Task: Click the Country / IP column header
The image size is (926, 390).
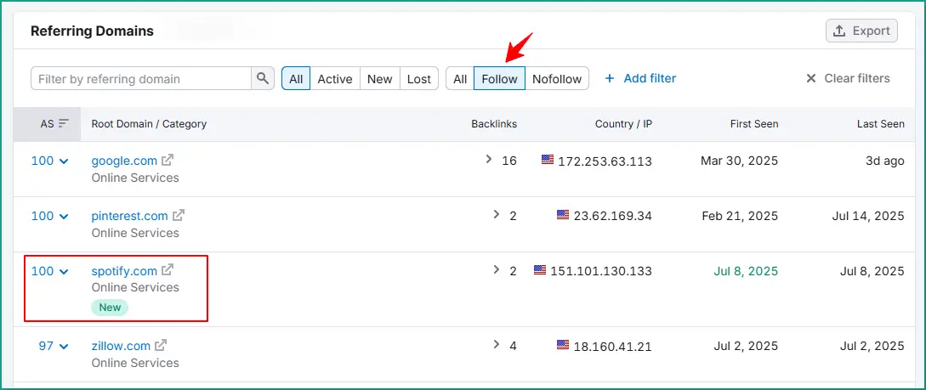Action: click(623, 124)
